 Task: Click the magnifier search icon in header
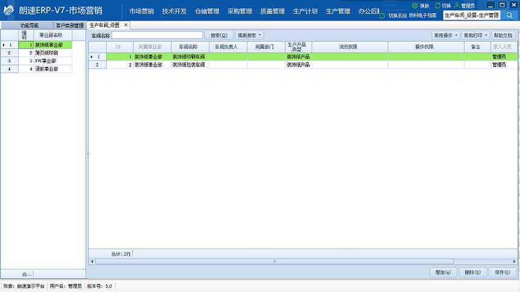click(509, 15)
